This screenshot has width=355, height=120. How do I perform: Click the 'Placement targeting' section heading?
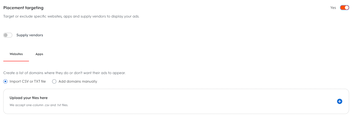coord(23,8)
